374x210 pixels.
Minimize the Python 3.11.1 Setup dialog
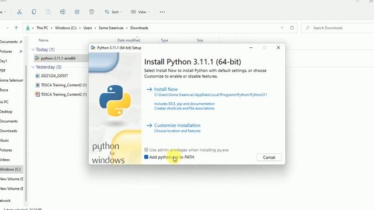(x=251, y=48)
